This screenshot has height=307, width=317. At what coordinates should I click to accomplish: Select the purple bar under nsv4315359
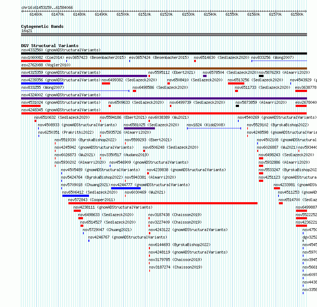click(84, 76)
